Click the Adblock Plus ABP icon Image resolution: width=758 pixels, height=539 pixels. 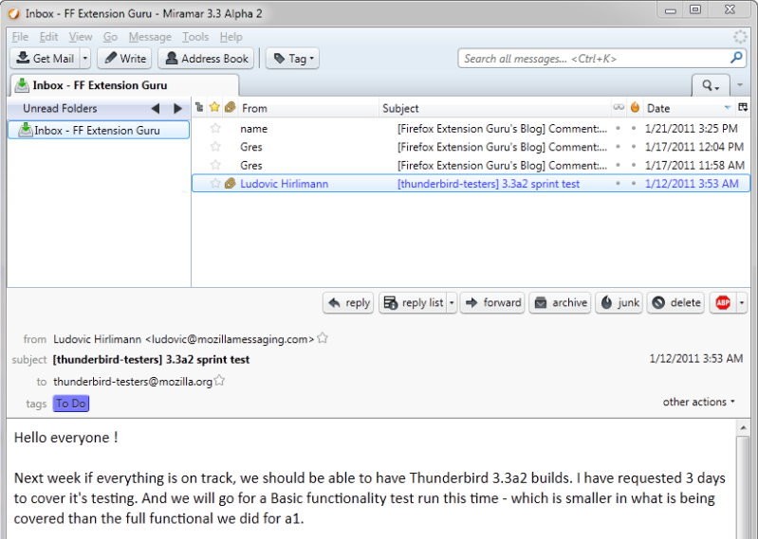point(723,303)
